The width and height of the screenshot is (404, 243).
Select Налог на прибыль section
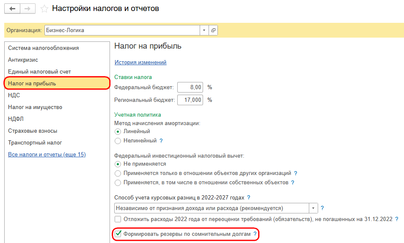click(57, 83)
